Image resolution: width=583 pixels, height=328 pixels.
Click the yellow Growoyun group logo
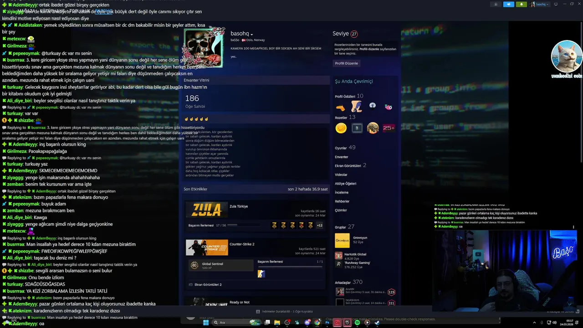click(342, 240)
